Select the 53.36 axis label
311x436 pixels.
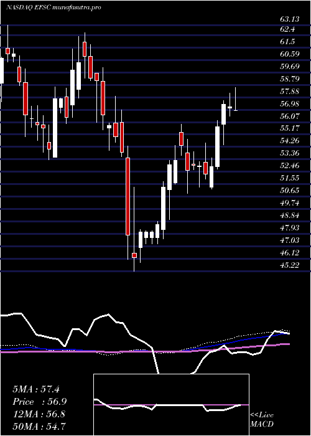290,153
